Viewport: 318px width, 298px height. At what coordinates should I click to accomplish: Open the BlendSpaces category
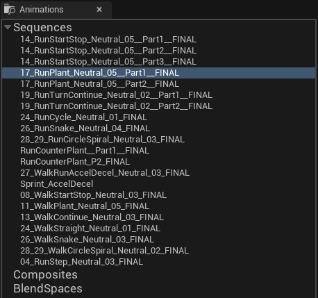48,288
